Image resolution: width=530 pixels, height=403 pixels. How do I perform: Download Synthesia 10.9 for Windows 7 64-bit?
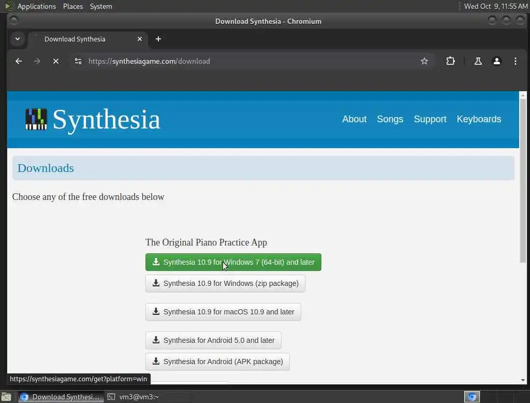click(233, 262)
